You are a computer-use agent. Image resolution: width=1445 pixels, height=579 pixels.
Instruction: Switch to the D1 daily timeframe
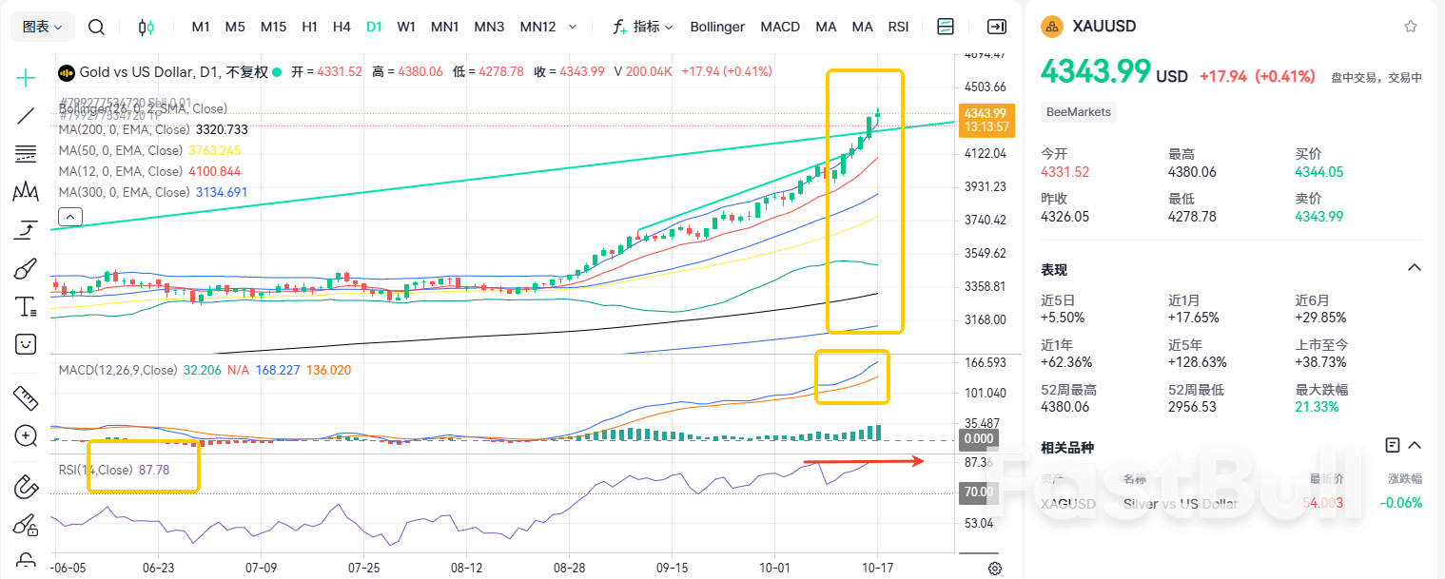373,27
